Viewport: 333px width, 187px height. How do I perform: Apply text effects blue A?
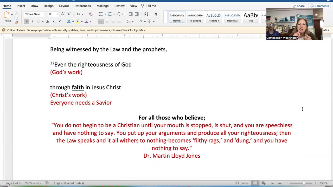tap(69, 21)
